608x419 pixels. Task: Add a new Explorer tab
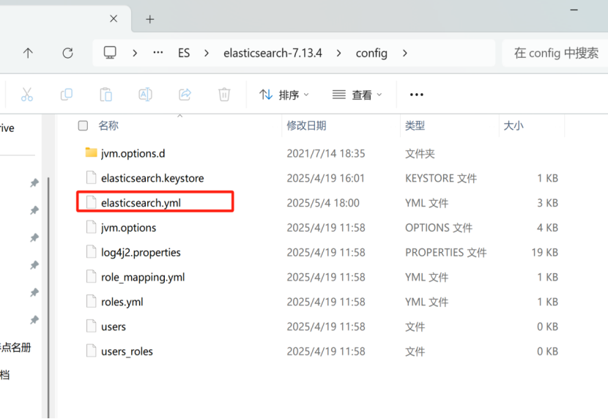pyautogui.click(x=150, y=19)
